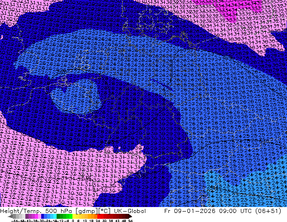Click the "Fr 09-01-2026" forecast date
Image resolution: width=287 pixels, height=222 pixels.
point(190,211)
